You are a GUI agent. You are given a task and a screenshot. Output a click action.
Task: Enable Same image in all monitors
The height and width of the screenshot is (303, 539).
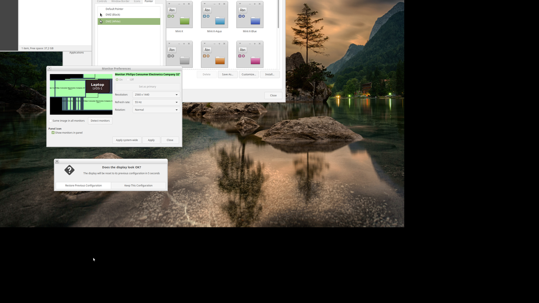click(x=51, y=120)
